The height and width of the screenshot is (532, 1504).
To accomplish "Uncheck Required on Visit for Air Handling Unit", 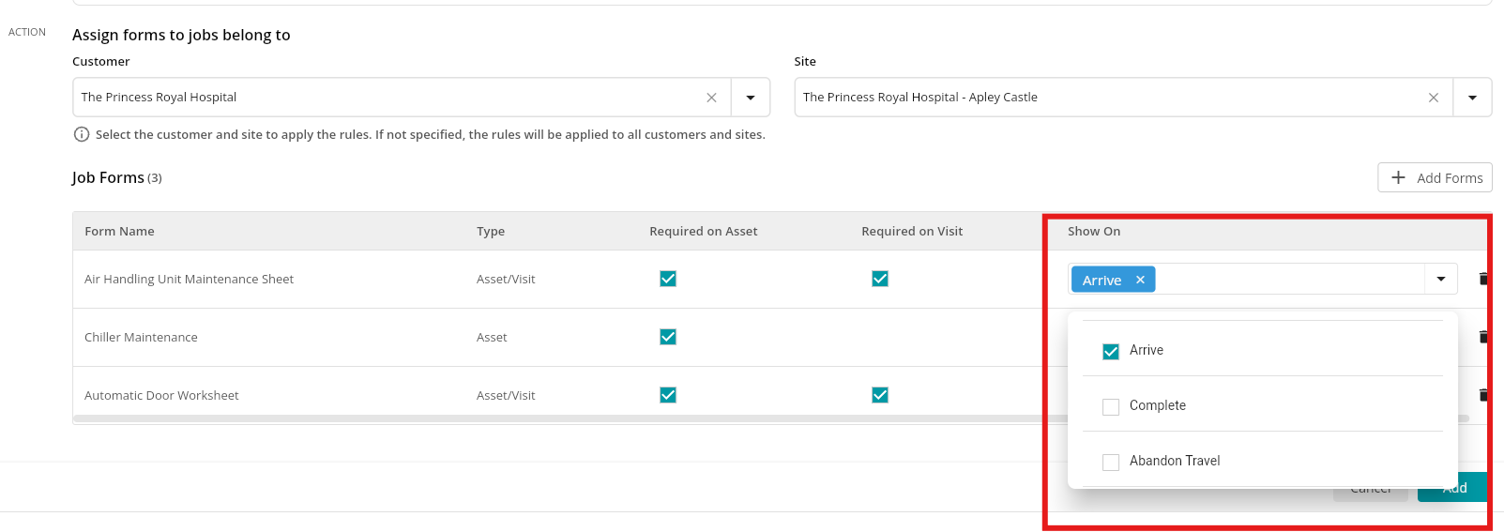I will click(x=880, y=279).
